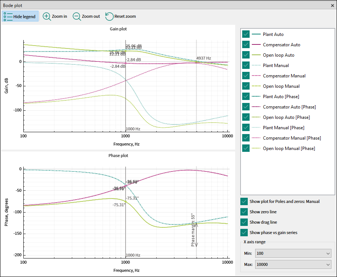337x277 pixels.
Task: Click the Reset zoom circular arrow icon
Action: click(x=109, y=16)
